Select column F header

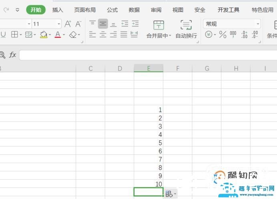178,68
